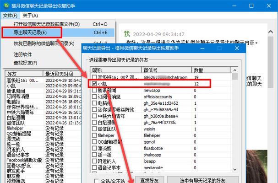Select 订阅号消息 in the main friend list
The width and height of the screenshot is (278, 183).
pos(18,97)
